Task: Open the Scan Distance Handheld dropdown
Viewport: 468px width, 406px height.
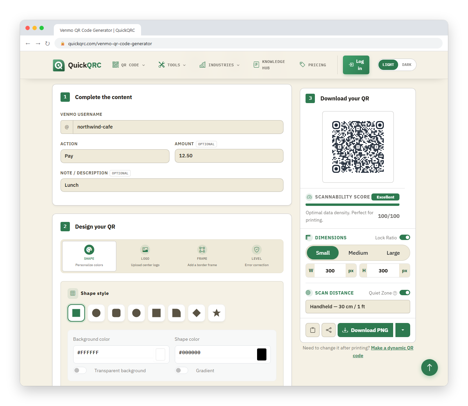Action: point(358,307)
